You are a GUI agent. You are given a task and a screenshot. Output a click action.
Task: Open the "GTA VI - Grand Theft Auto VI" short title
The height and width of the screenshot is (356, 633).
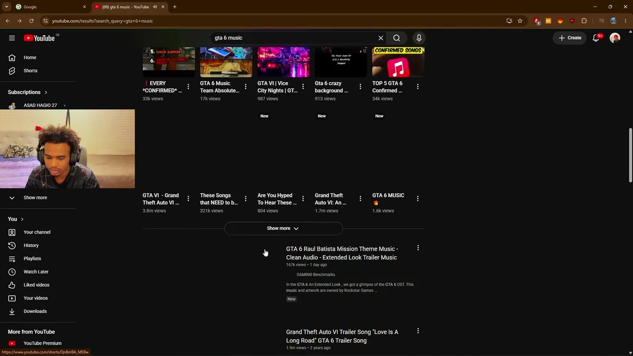(x=161, y=199)
